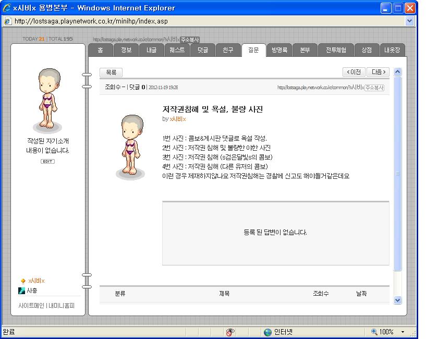The height and width of the screenshot is (339, 438).
Task: Click the Internet zone globe icon
Action: tap(267, 332)
